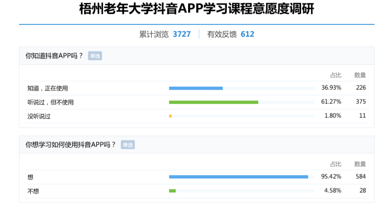Click the 数量 header in the first question table
Screen dimensions: 392x208
click(x=360, y=75)
